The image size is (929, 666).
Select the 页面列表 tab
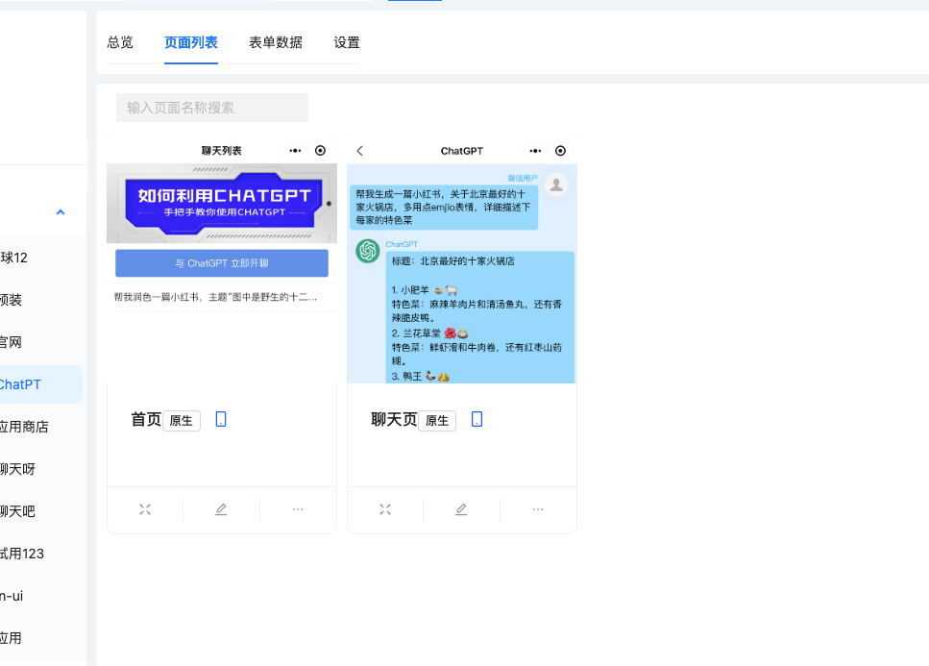coord(191,42)
